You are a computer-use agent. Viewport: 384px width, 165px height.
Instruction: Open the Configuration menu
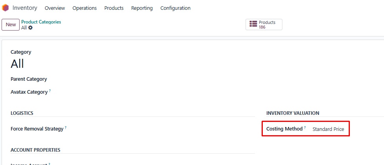point(175,8)
